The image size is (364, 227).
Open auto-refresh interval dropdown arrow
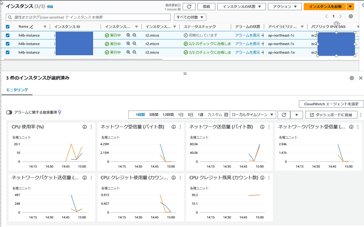[297, 115]
